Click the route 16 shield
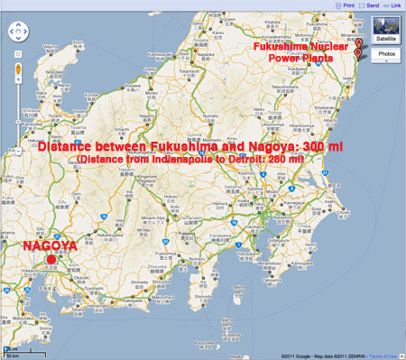406x360 pixels. point(234,223)
